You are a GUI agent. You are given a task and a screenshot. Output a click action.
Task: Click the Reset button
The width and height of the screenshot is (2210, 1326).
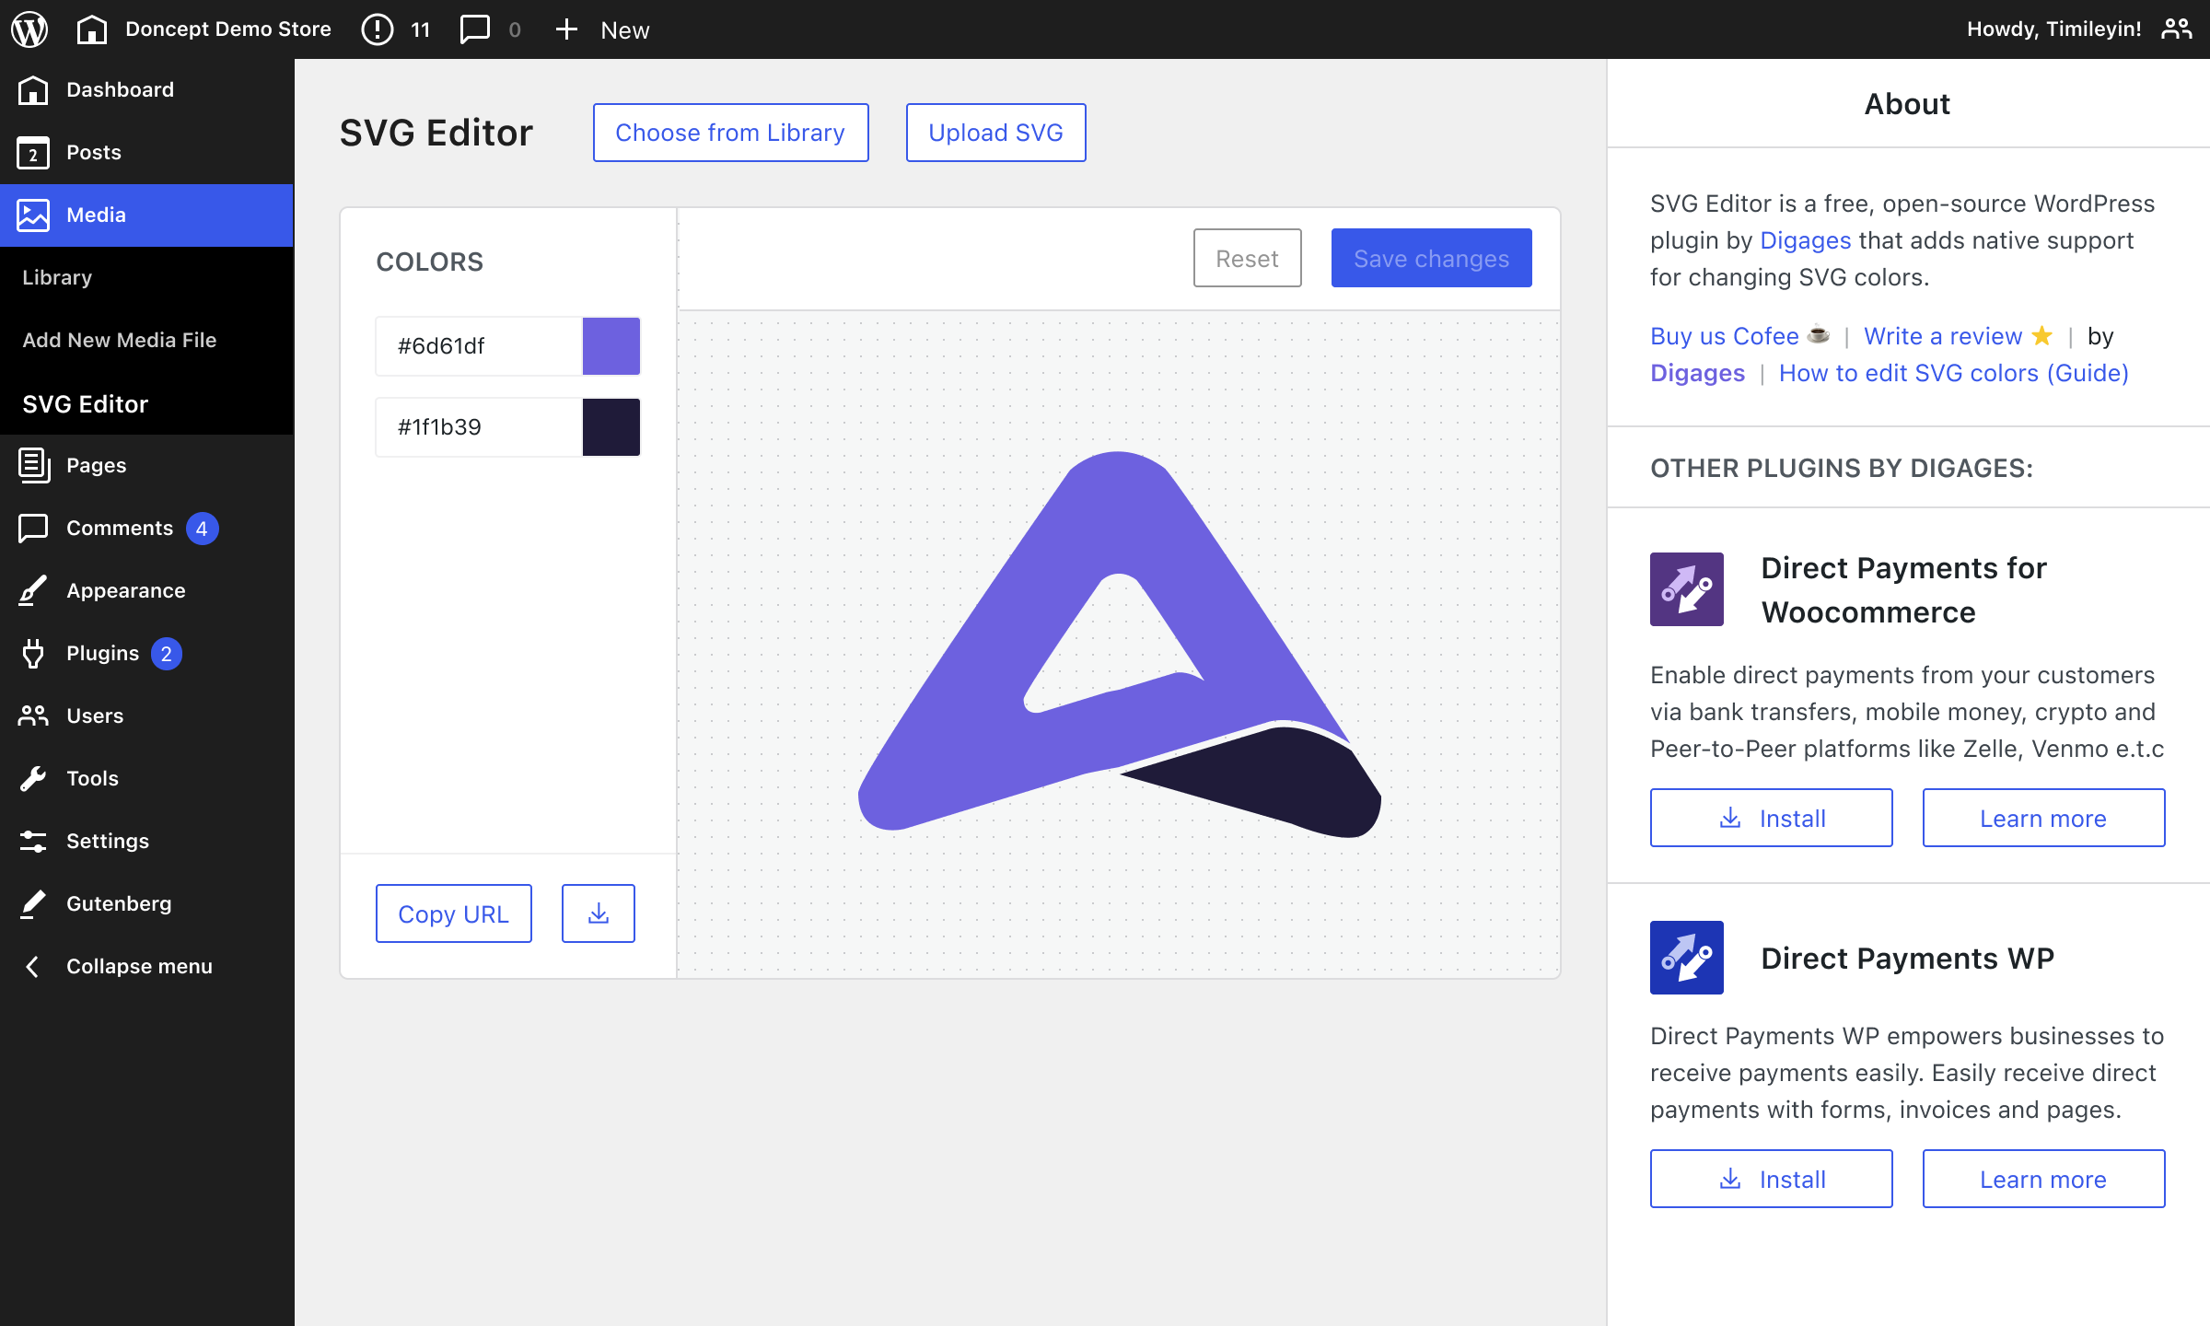point(1248,258)
